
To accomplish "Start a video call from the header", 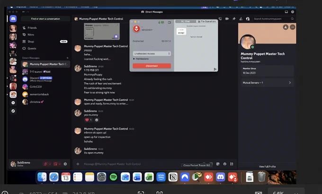I will [x=227, y=19].
